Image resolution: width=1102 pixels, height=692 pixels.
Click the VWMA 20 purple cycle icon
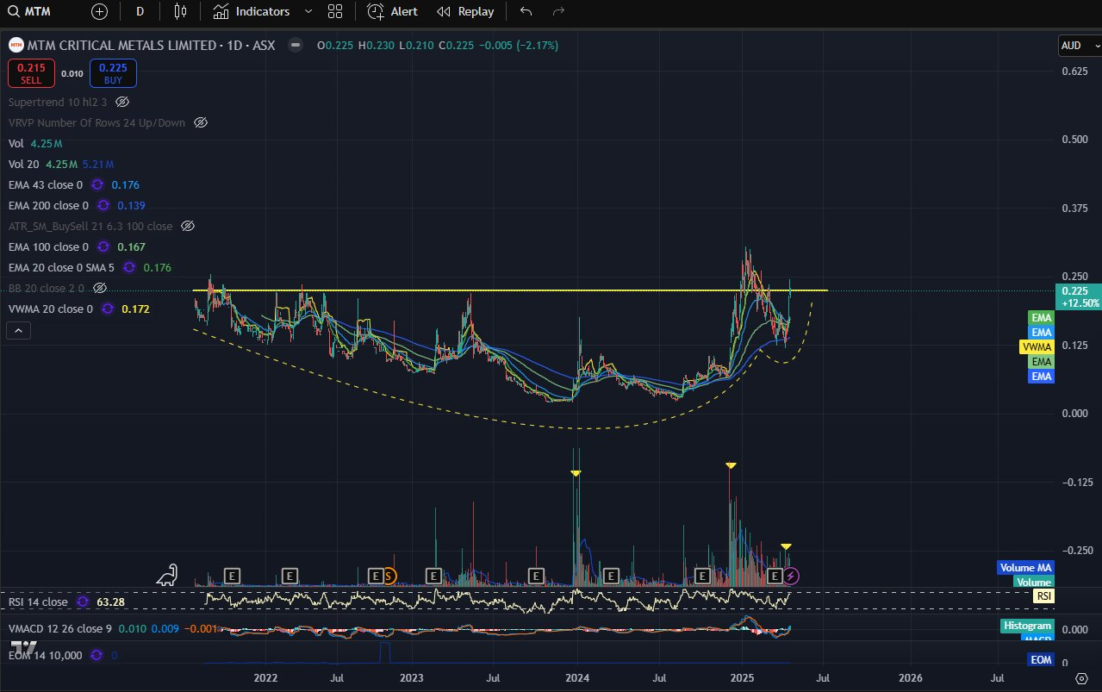click(x=107, y=308)
